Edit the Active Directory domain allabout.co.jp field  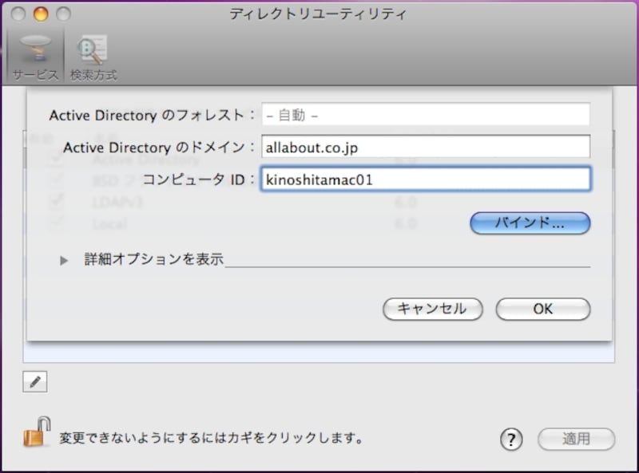(x=426, y=147)
